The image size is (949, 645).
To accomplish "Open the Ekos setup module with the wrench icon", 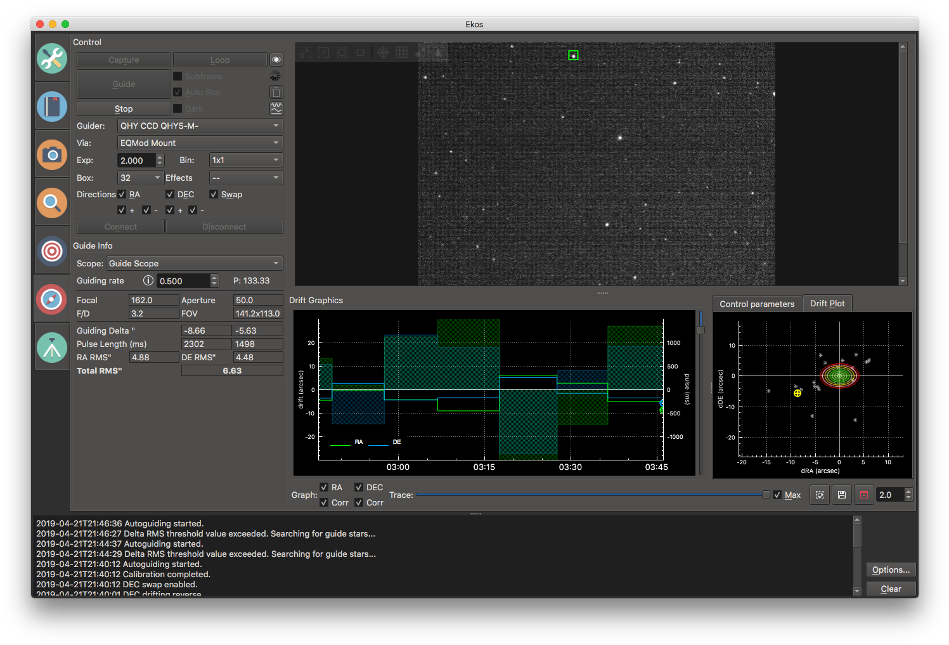I will (x=52, y=58).
